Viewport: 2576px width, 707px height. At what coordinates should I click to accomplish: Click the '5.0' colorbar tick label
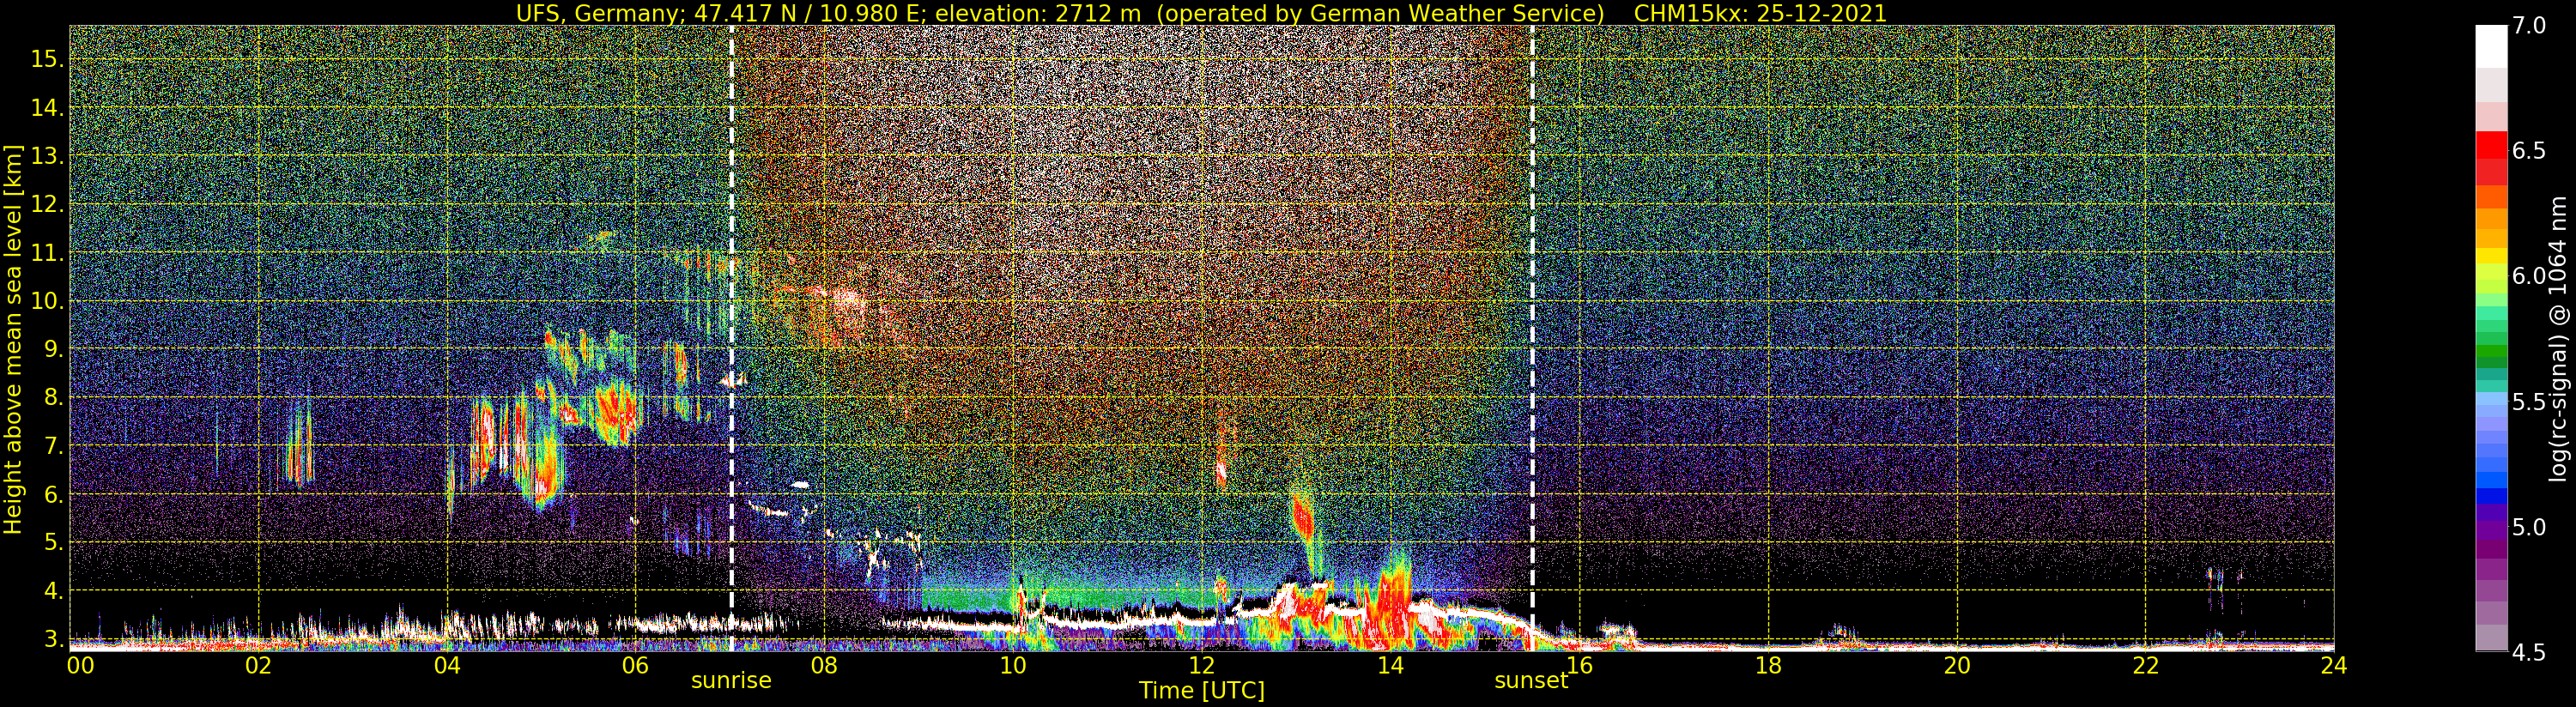point(2529,527)
